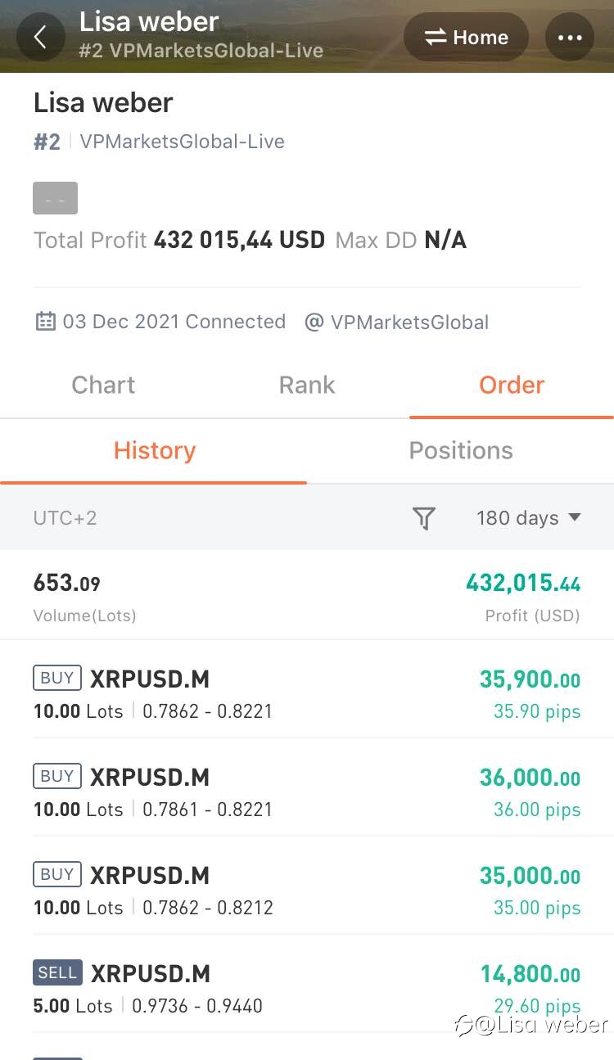Open the XRPUSD.M order with 35,900.00 profit
This screenshot has width=614, height=1060.
click(x=307, y=693)
